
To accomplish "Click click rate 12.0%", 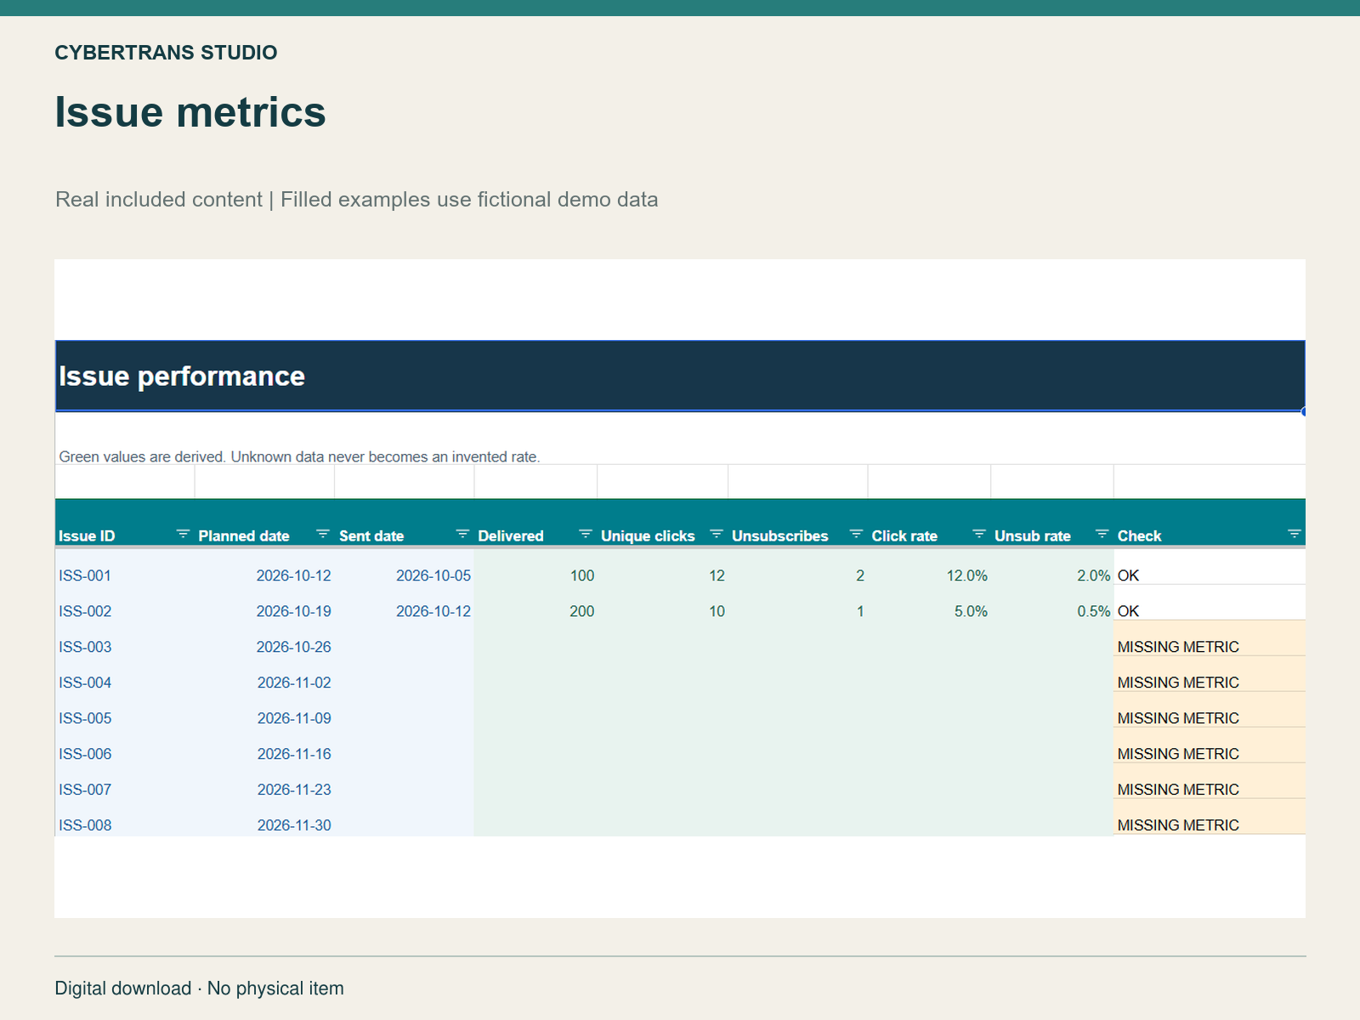I will (967, 575).
